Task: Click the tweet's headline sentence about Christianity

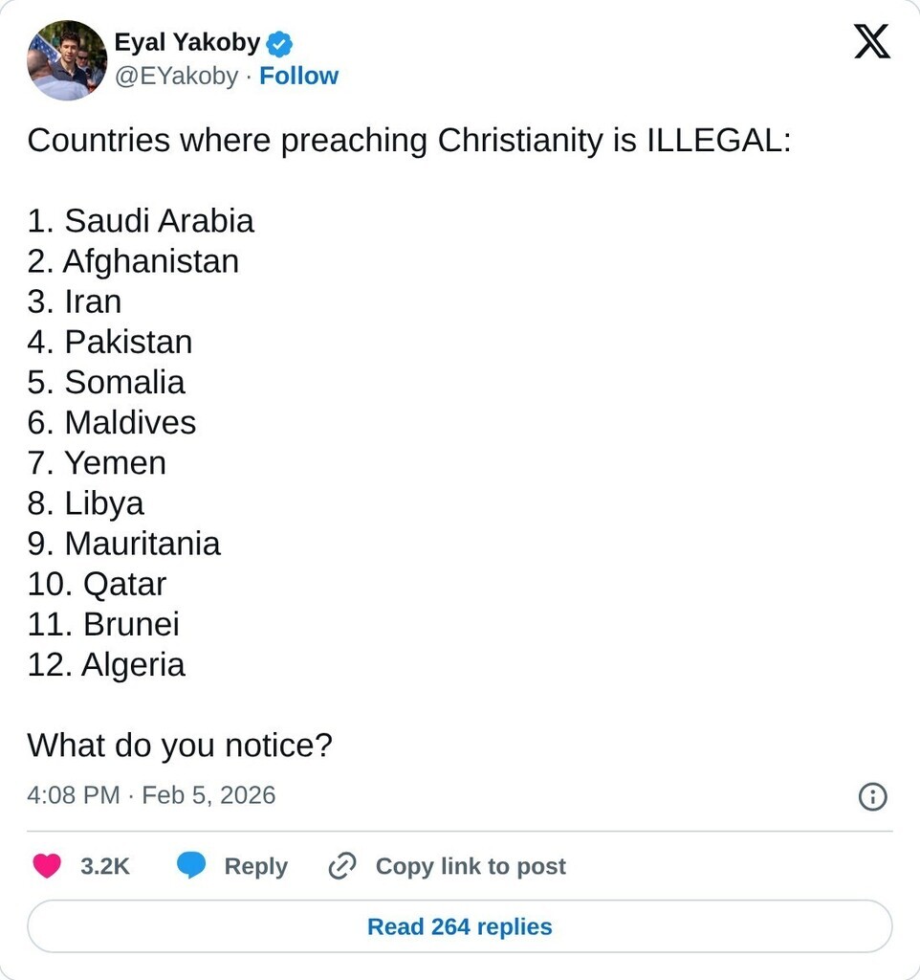Action: 409,141
